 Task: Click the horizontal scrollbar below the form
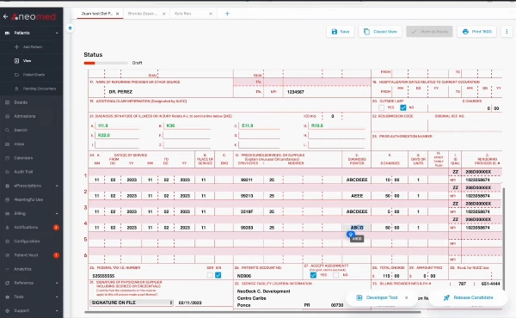coord(252,312)
